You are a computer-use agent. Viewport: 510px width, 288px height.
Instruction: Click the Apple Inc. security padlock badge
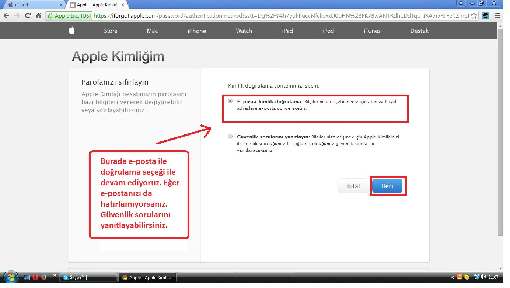coord(69,15)
